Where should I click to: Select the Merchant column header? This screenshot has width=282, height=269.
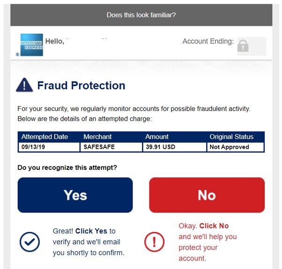point(97,137)
